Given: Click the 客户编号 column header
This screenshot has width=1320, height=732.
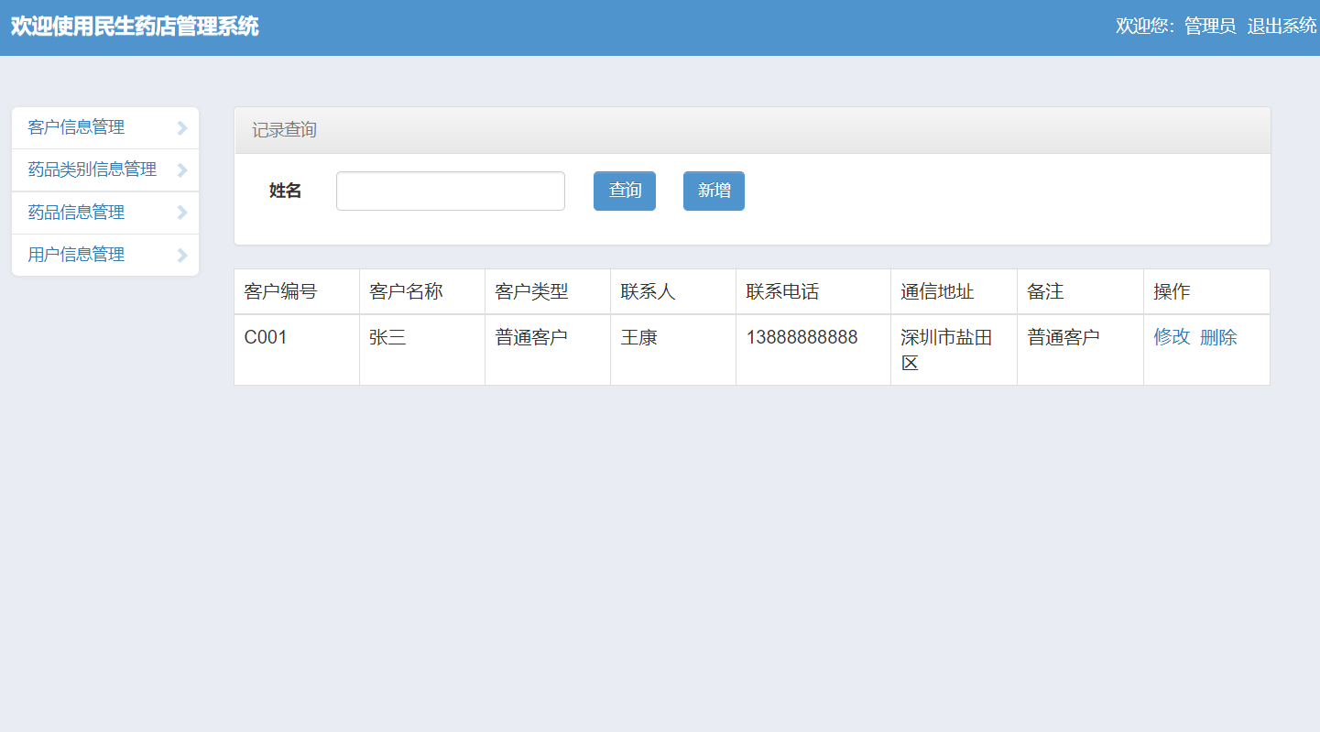Looking at the screenshot, I should coord(297,291).
